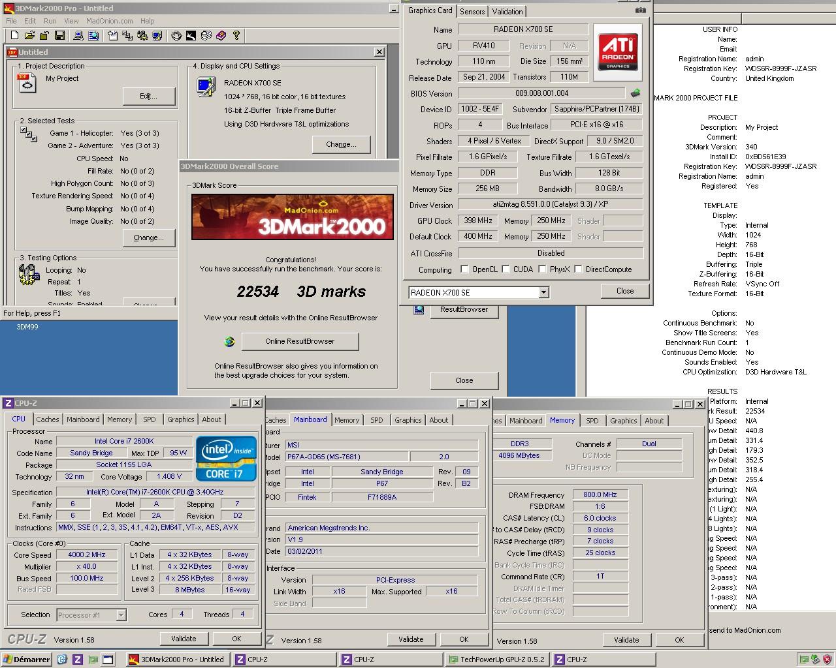
Task: Click the 398 MHz GPU Clock value
Action: (x=479, y=220)
